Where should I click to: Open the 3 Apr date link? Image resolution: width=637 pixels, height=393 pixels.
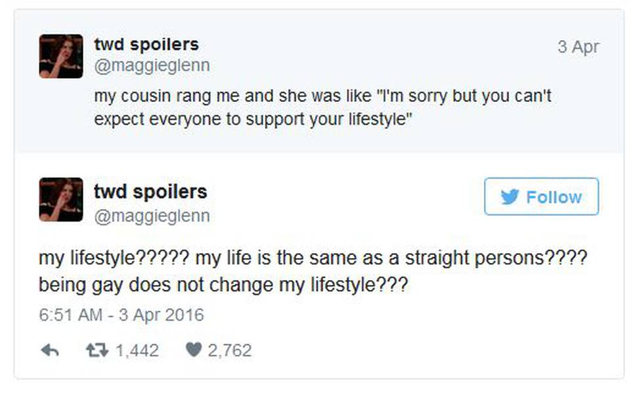pos(578,47)
